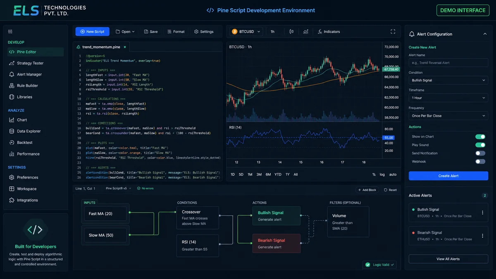This screenshot has height=279, width=496.
Task: Toggle auto scale on the chart
Action: coord(393,174)
